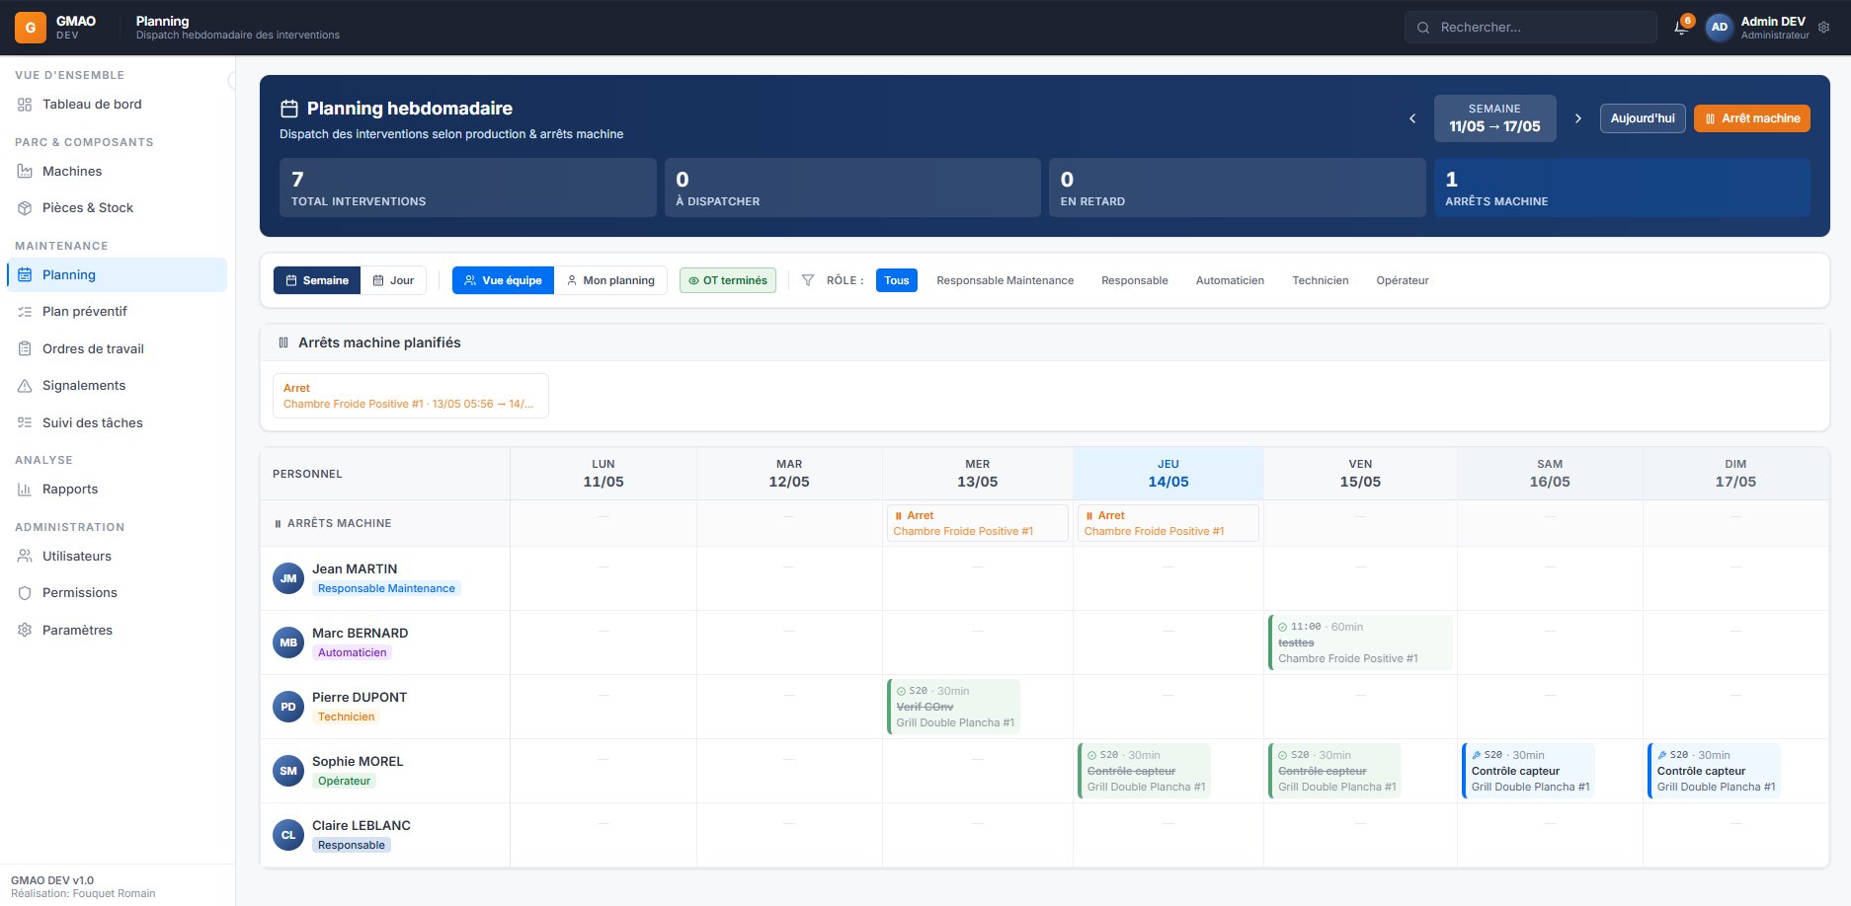The width and height of the screenshot is (1851, 906).
Task: Click the orange Arrêt machine button
Action: (1752, 118)
